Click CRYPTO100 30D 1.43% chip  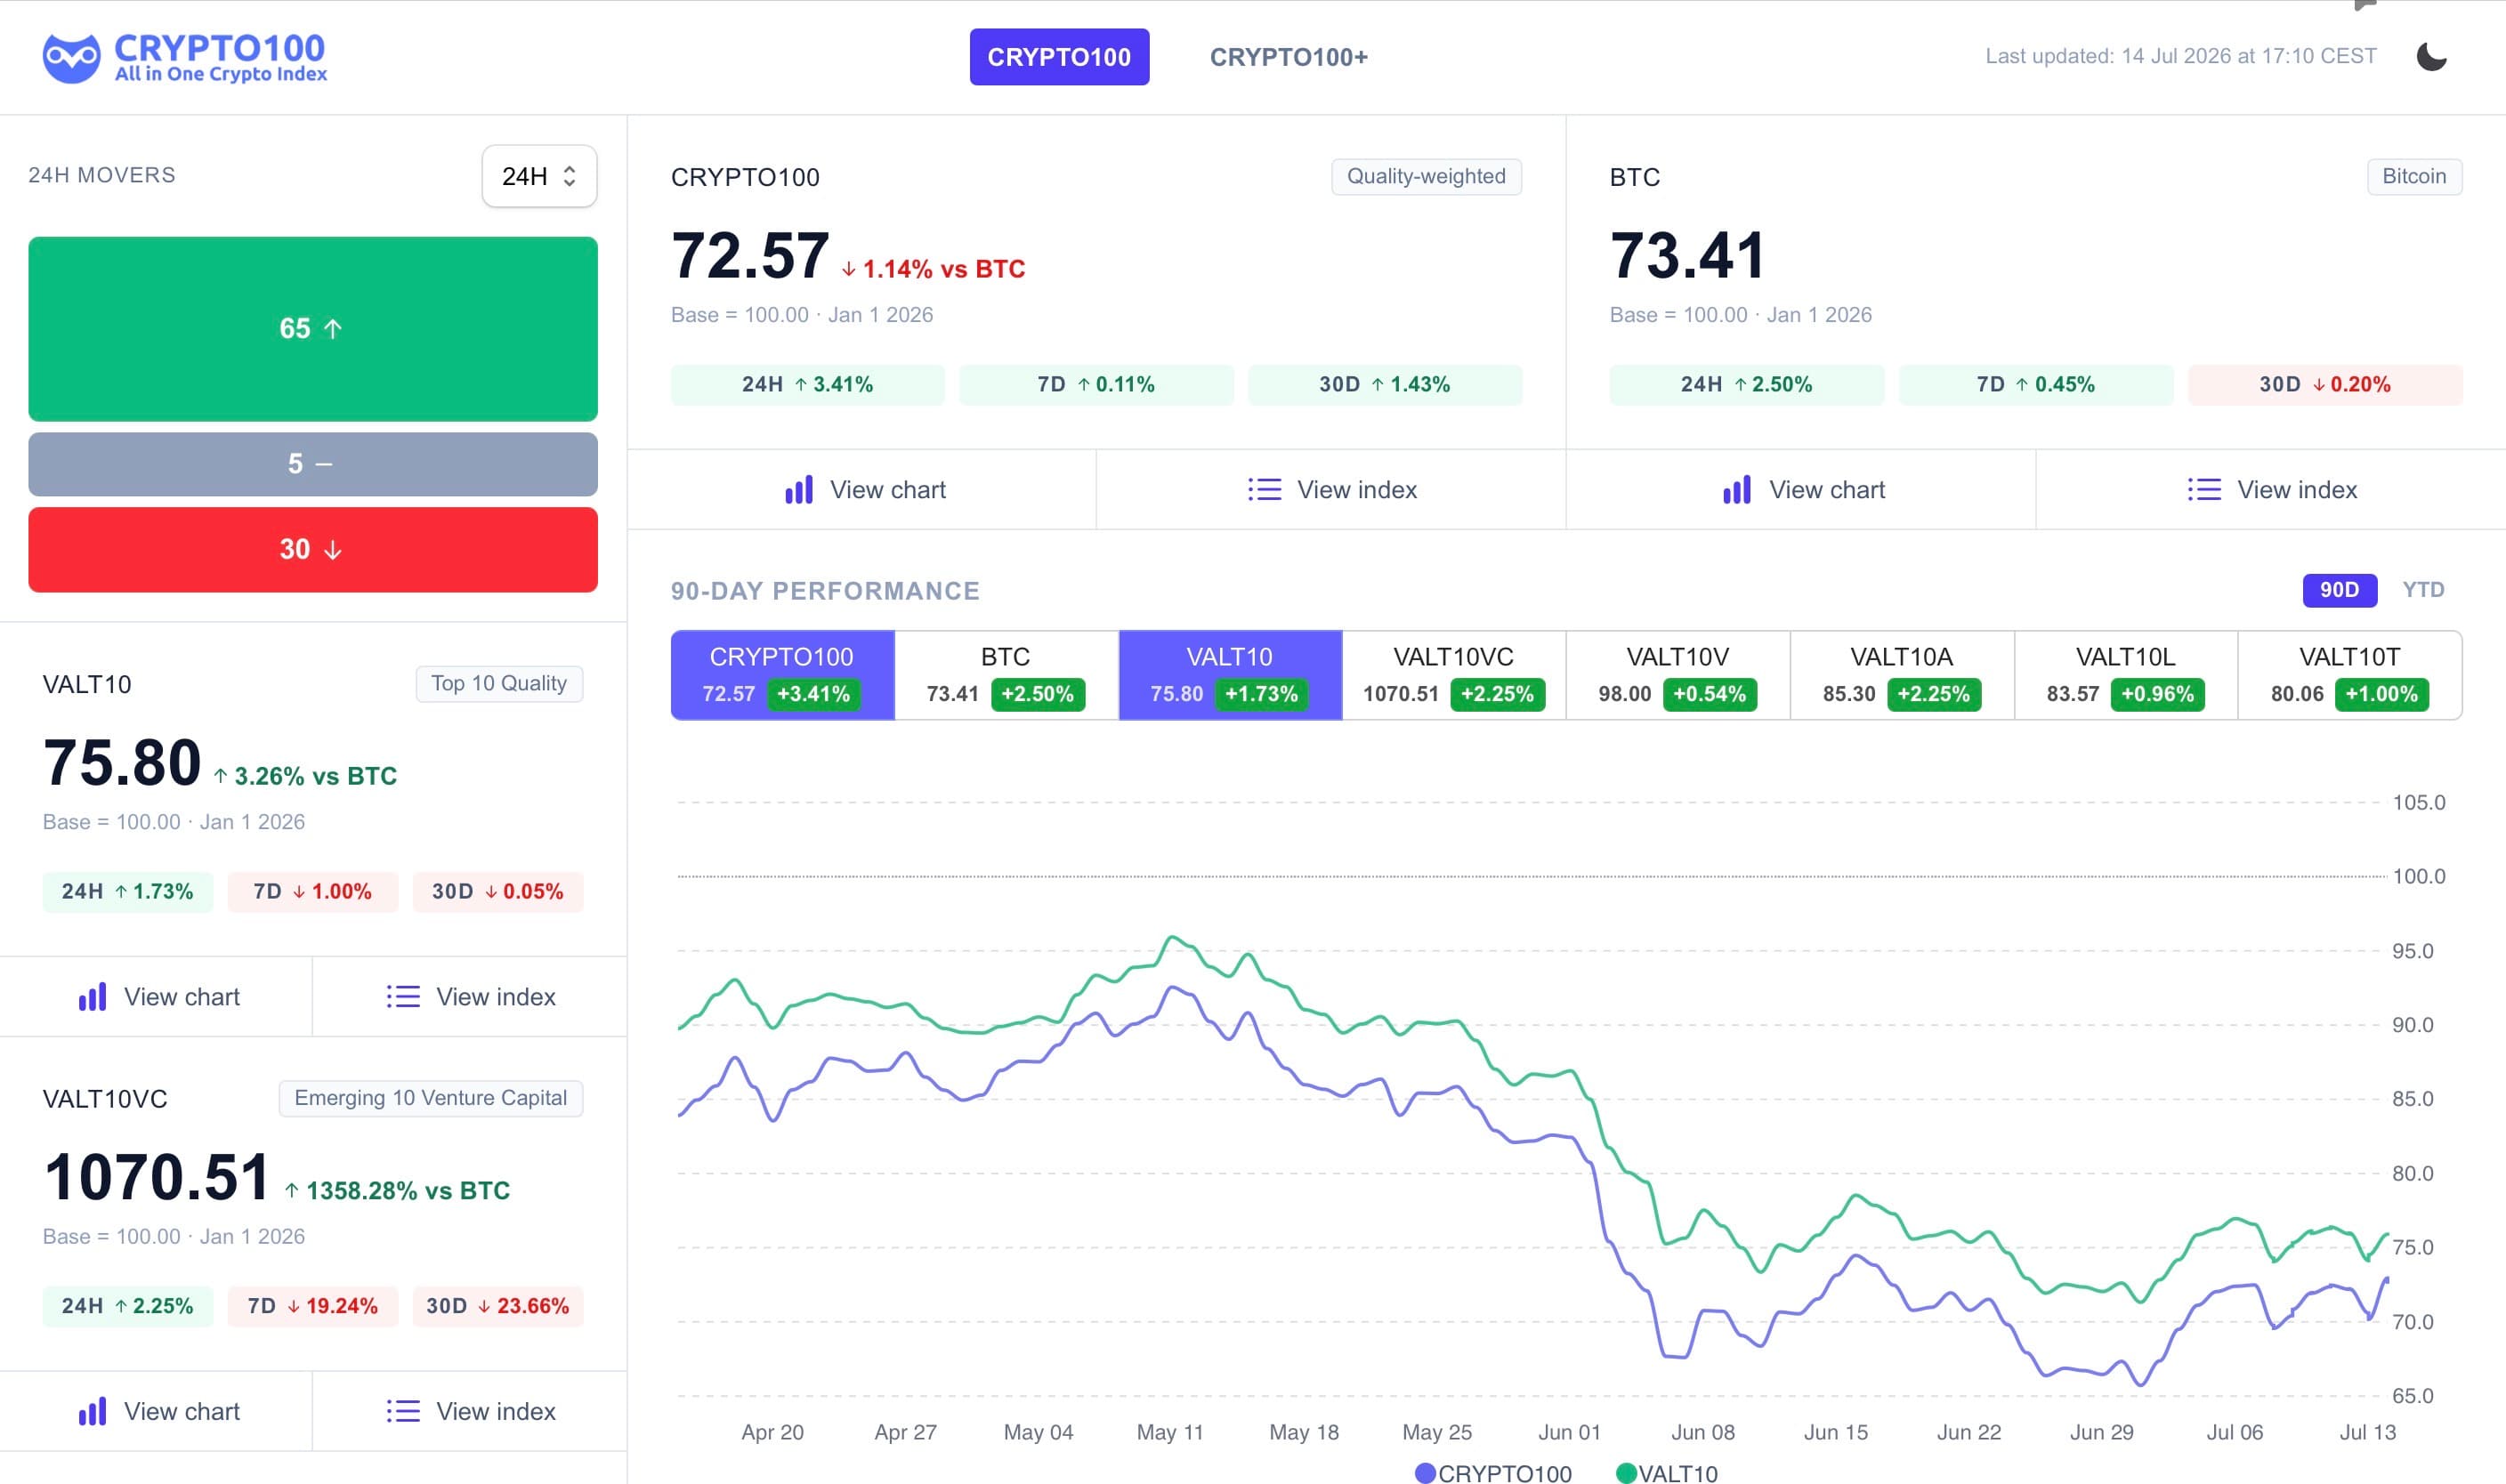point(1385,384)
